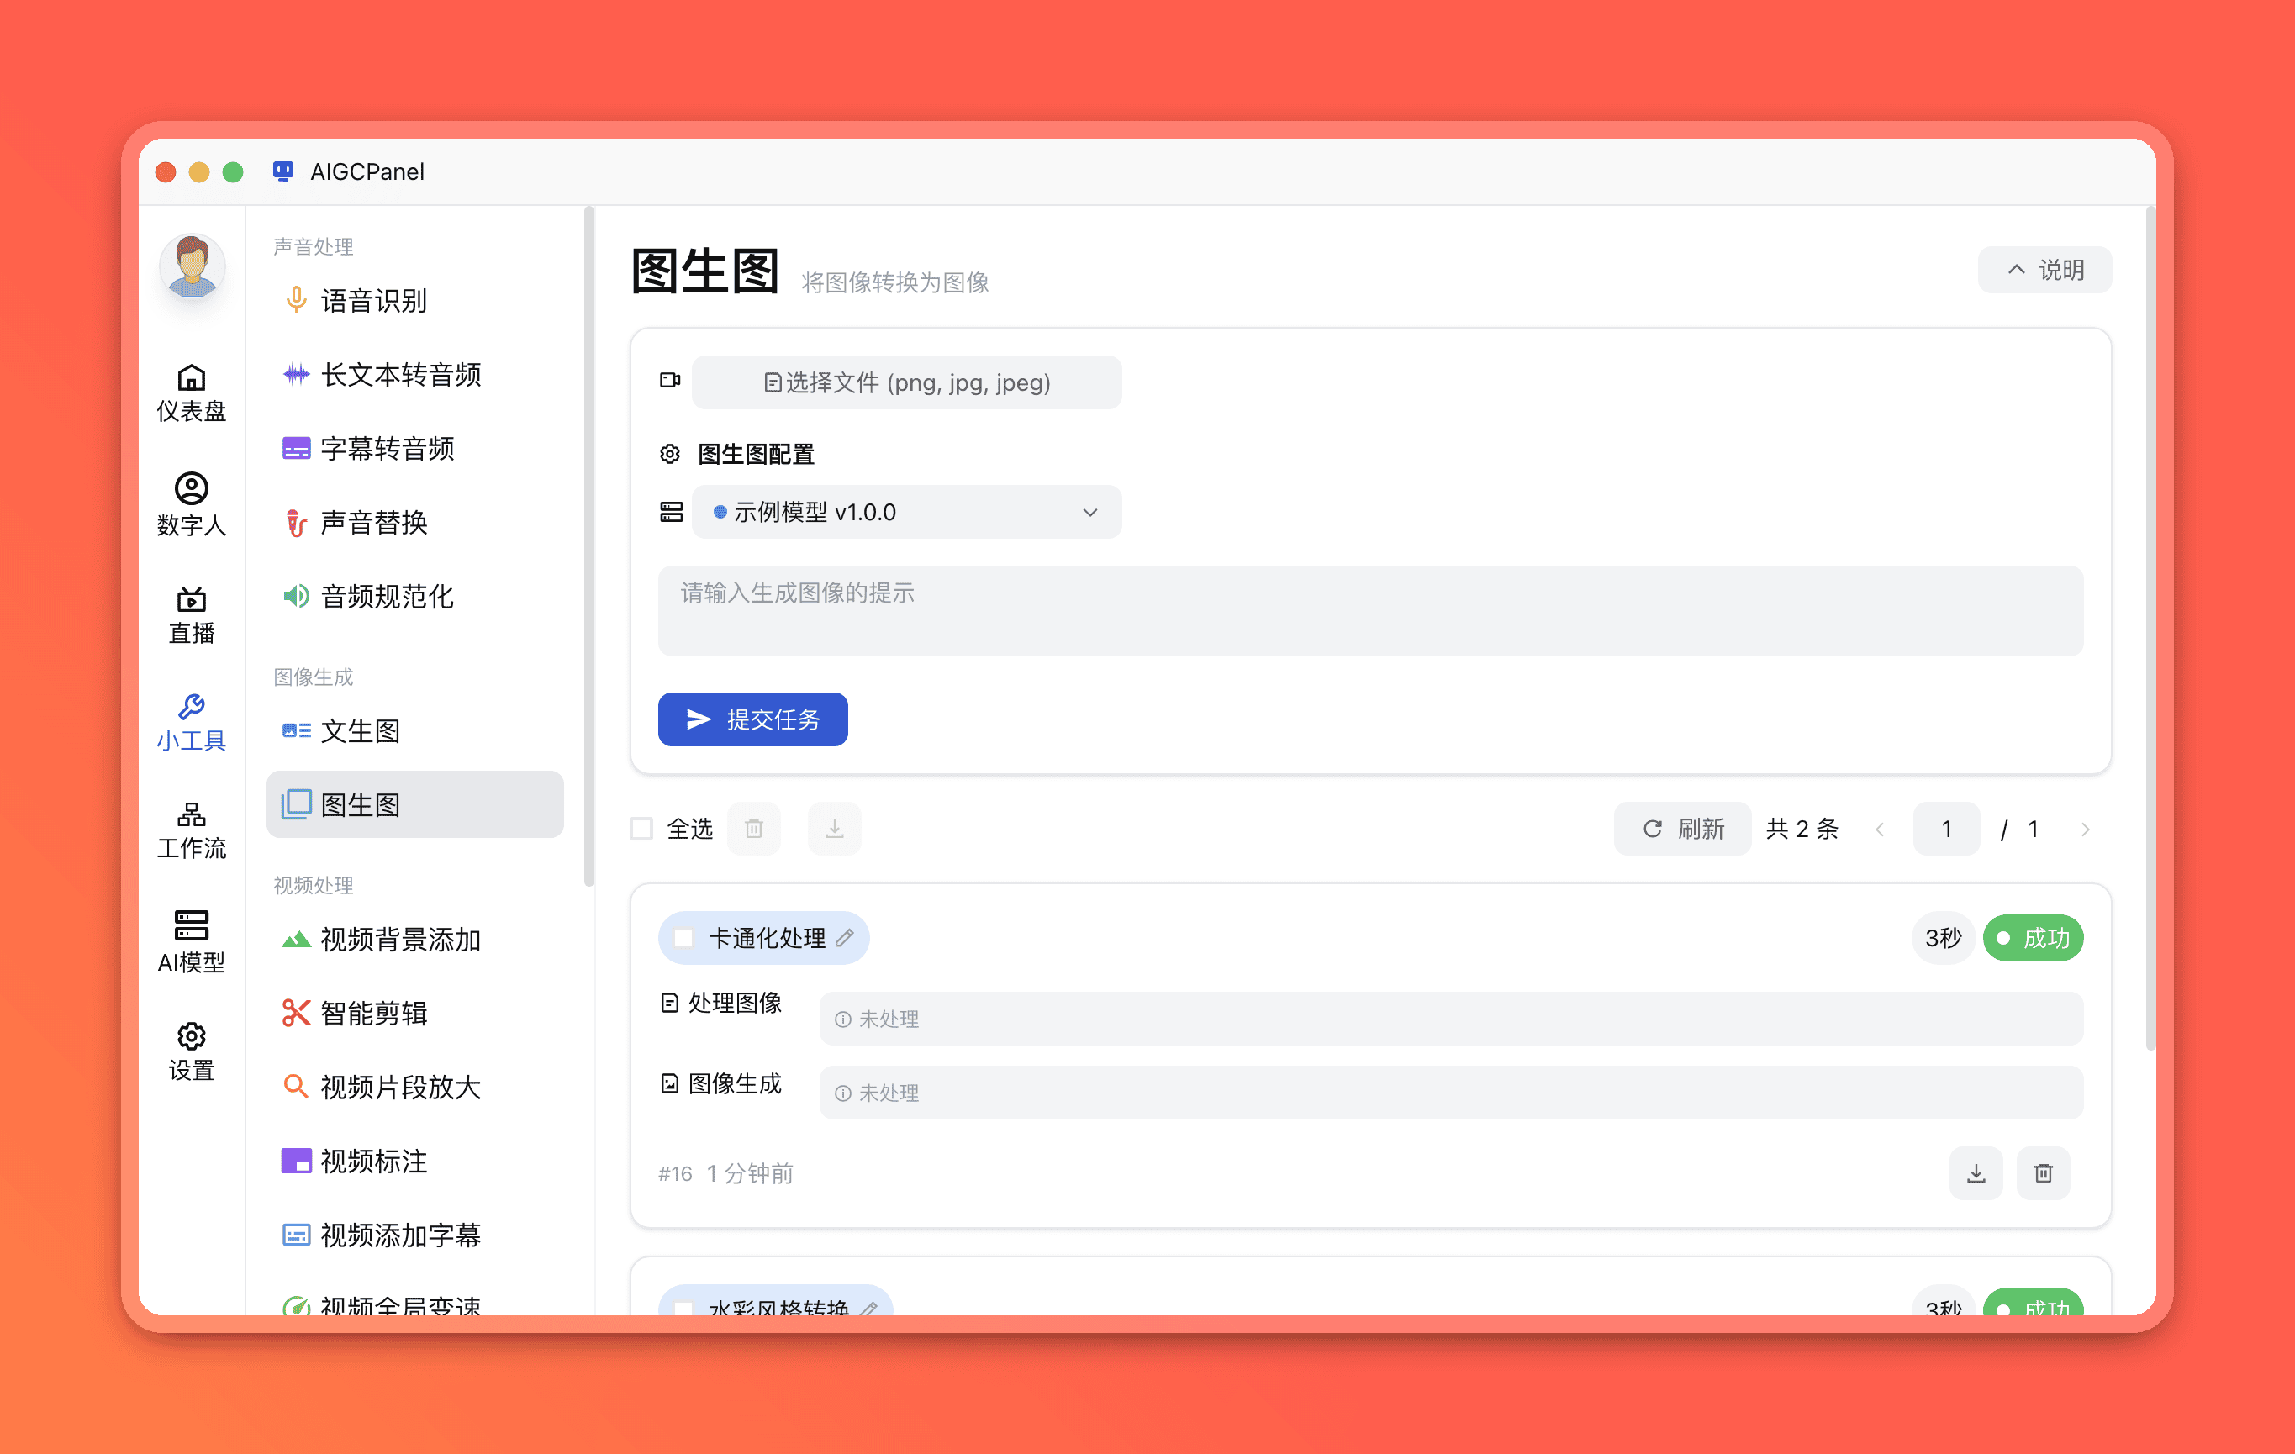The image size is (2295, 1454).
Task: Click the sidebar tool list scrollbar
Action: [x=589, y=548]
